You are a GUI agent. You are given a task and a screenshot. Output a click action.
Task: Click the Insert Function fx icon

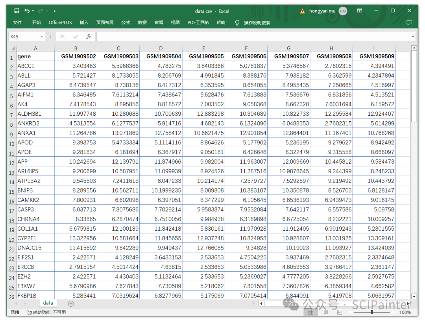pos(89,37)
